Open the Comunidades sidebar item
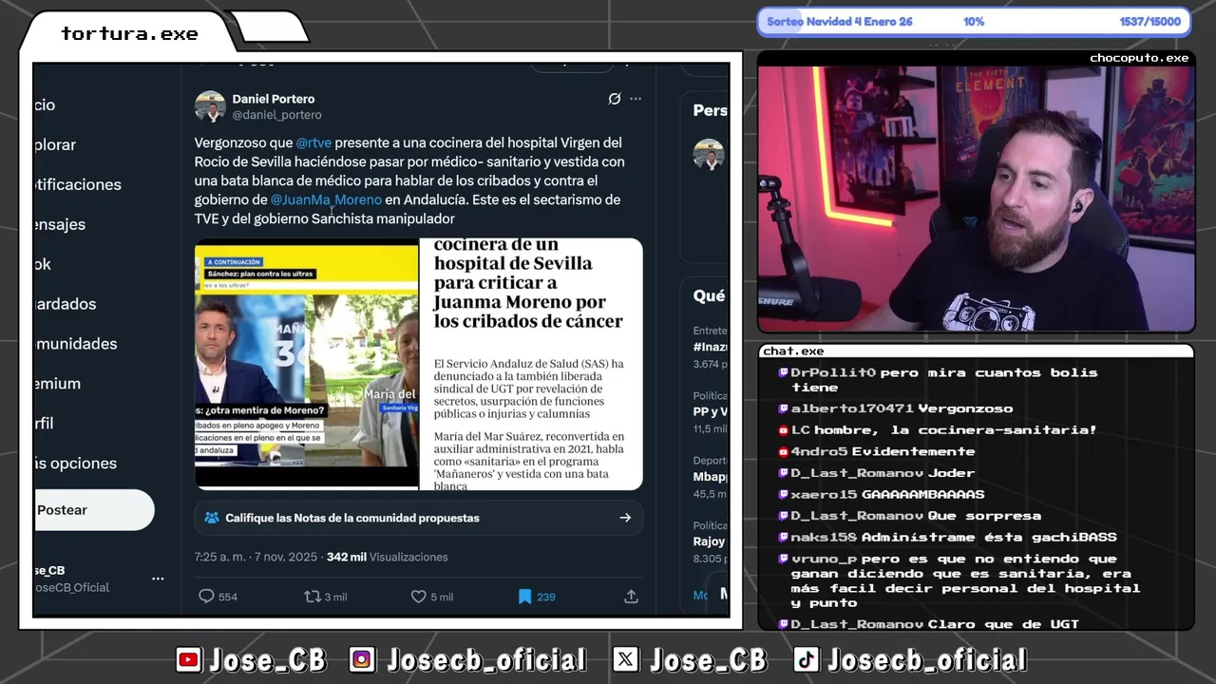Viewport: 1216px width, 684px height. coord(76,344)
